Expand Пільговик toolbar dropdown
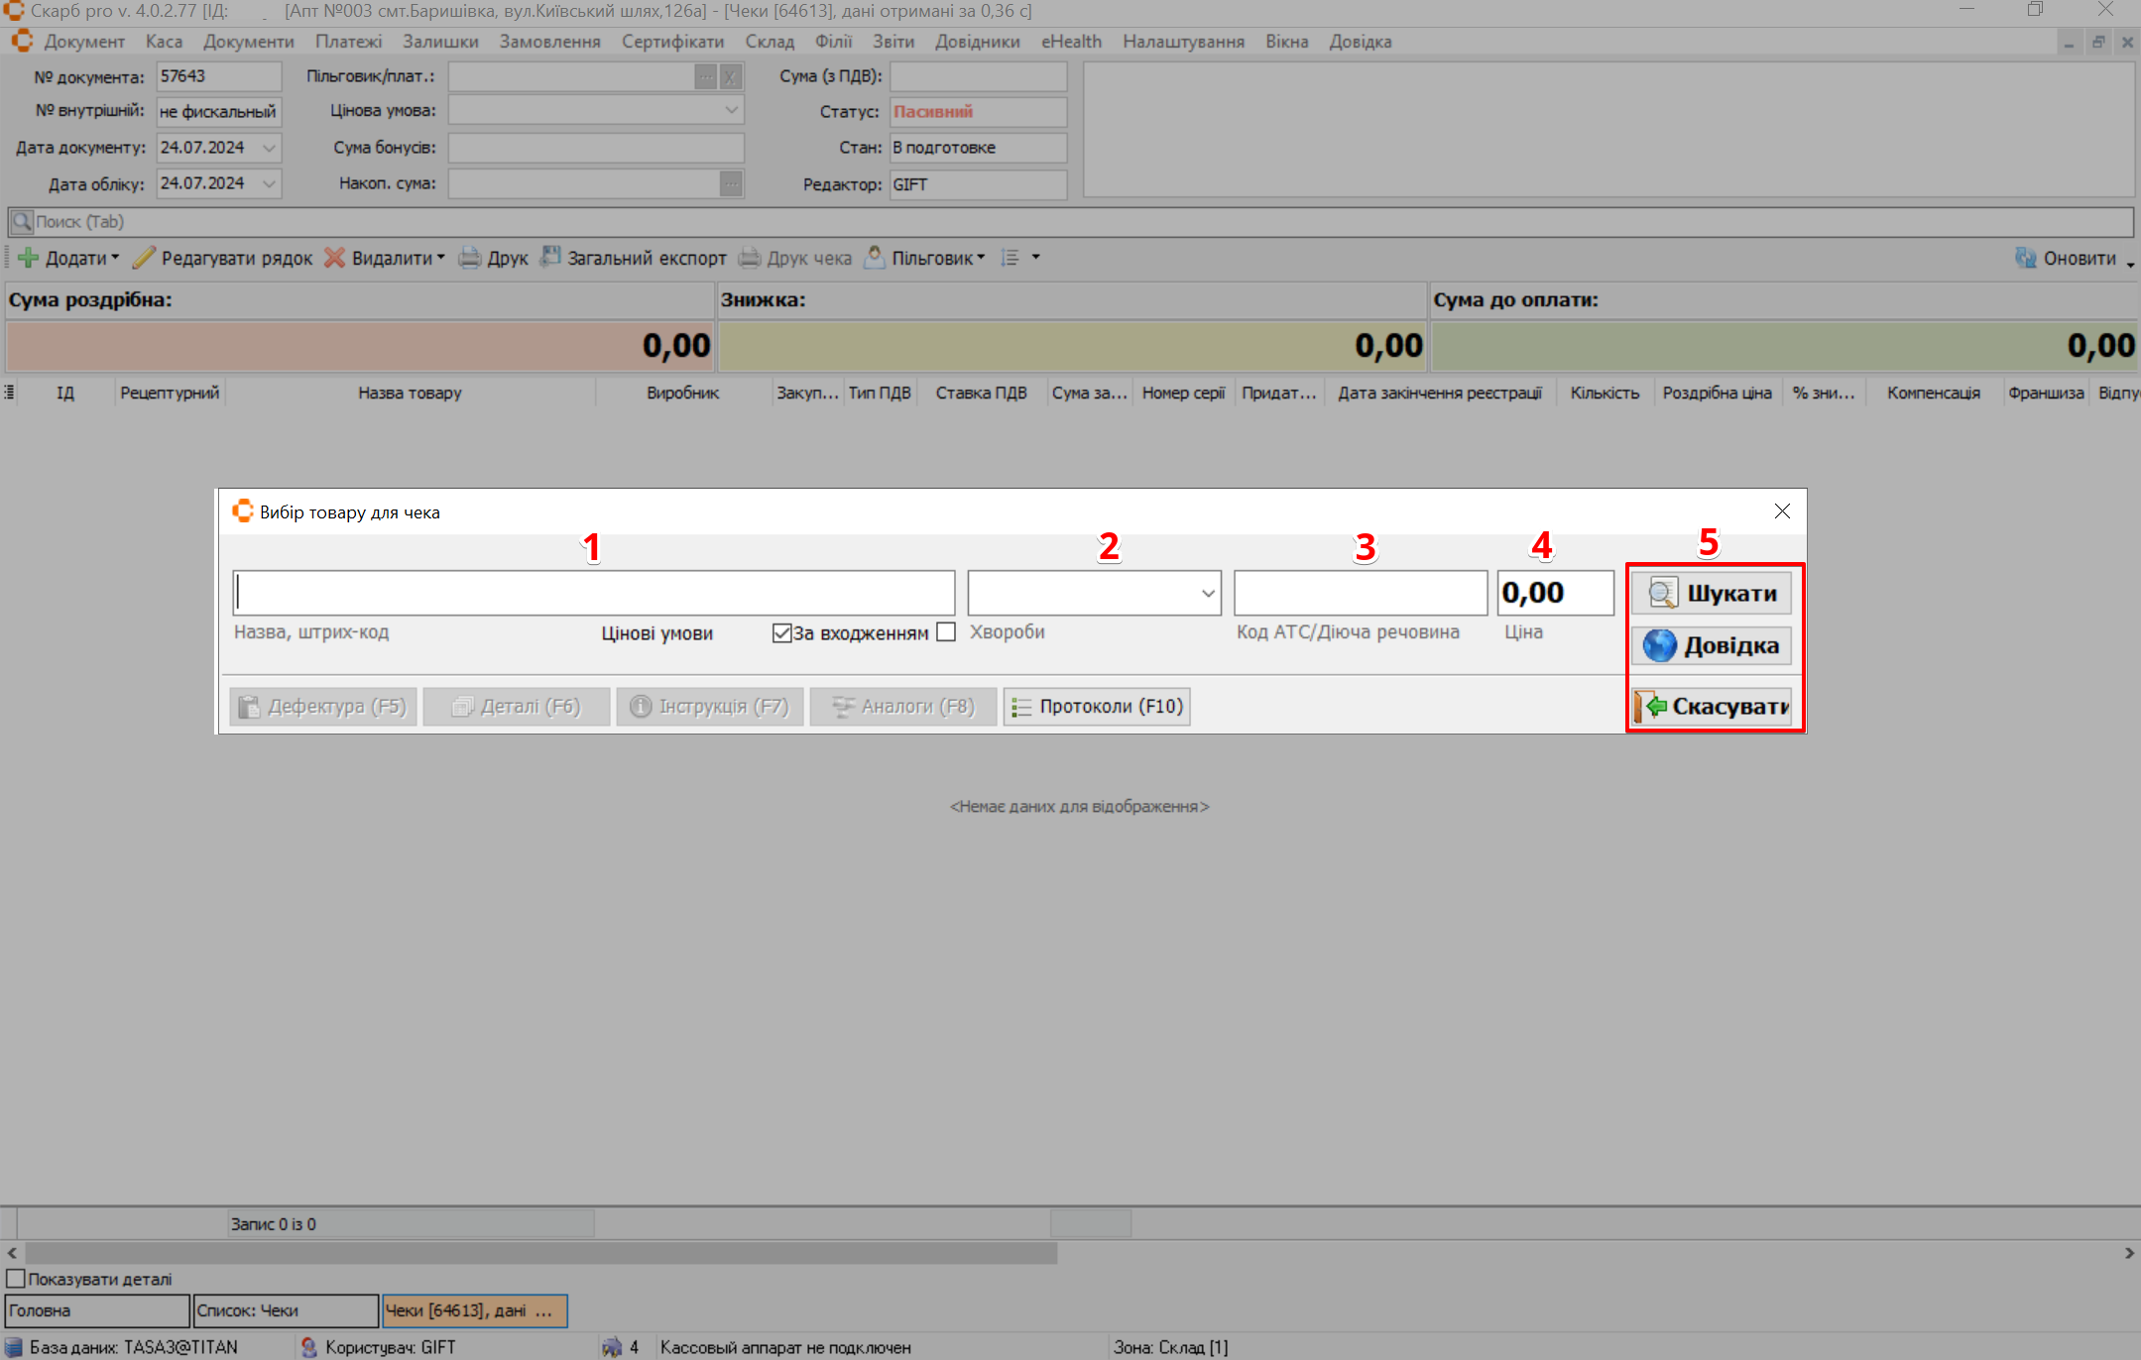 point(981,258)
